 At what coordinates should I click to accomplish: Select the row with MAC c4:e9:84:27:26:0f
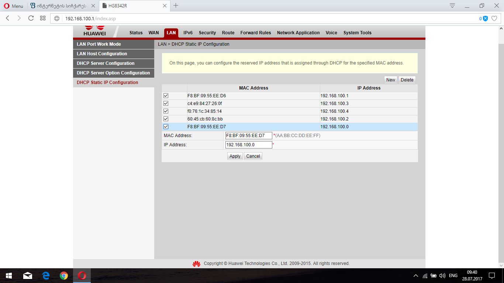[290, 104]
